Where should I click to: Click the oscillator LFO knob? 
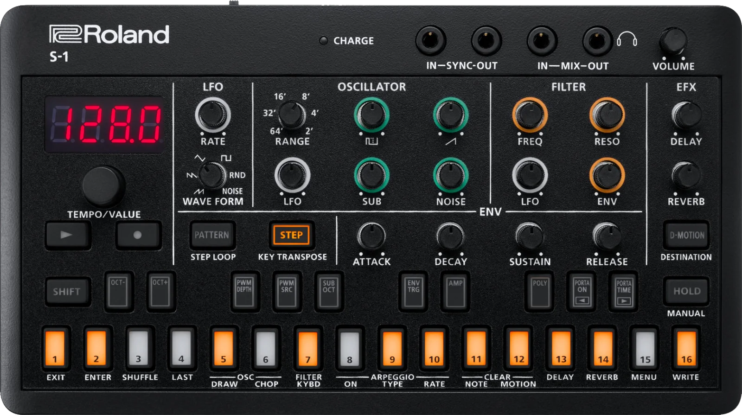point(292,175)
